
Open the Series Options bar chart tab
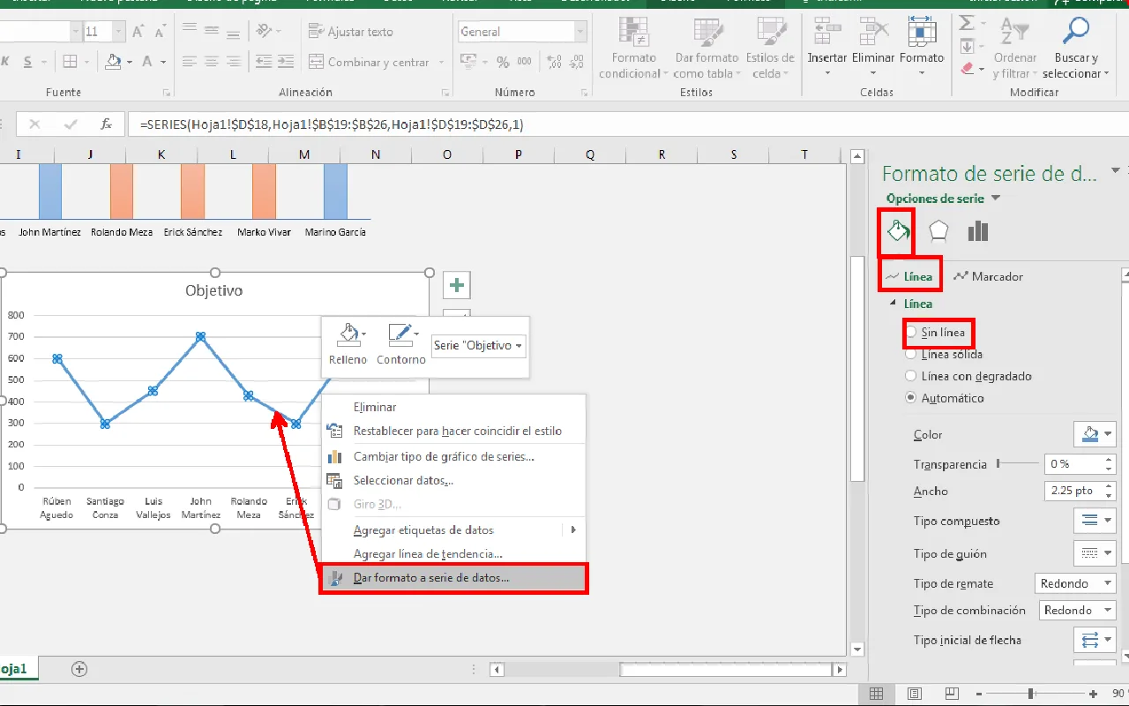(x=977, y=231)
